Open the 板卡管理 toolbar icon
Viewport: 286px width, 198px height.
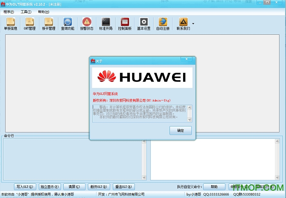tap(49, 24)
